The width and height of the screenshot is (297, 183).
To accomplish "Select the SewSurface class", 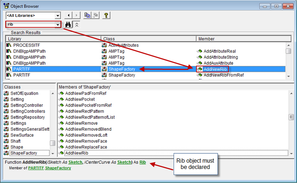I will [x=22, y=135].
